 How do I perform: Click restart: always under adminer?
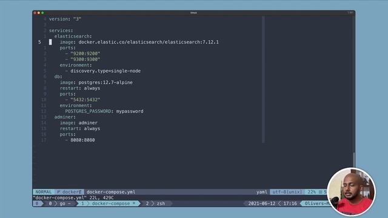click(80, 128)
